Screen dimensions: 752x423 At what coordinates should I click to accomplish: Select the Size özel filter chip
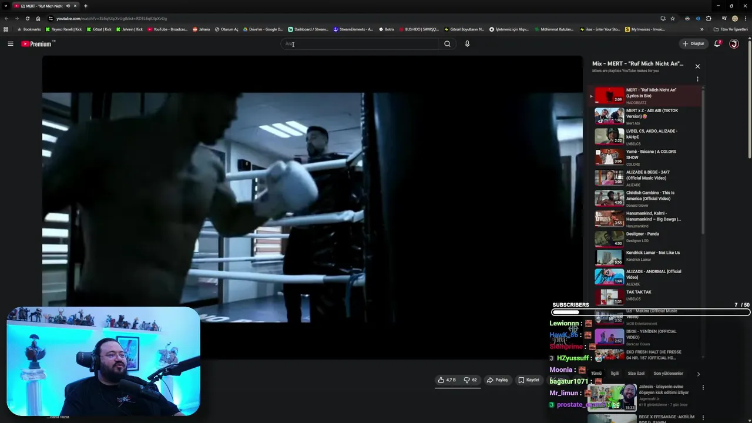coord(636,374)
